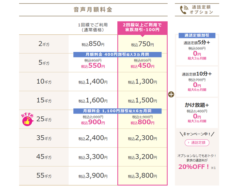Choose the 通話定額5分+ option card
Image resolution: width=238 pixels, height=187 pixels.
pyautogui.click(x=197, y=50)
